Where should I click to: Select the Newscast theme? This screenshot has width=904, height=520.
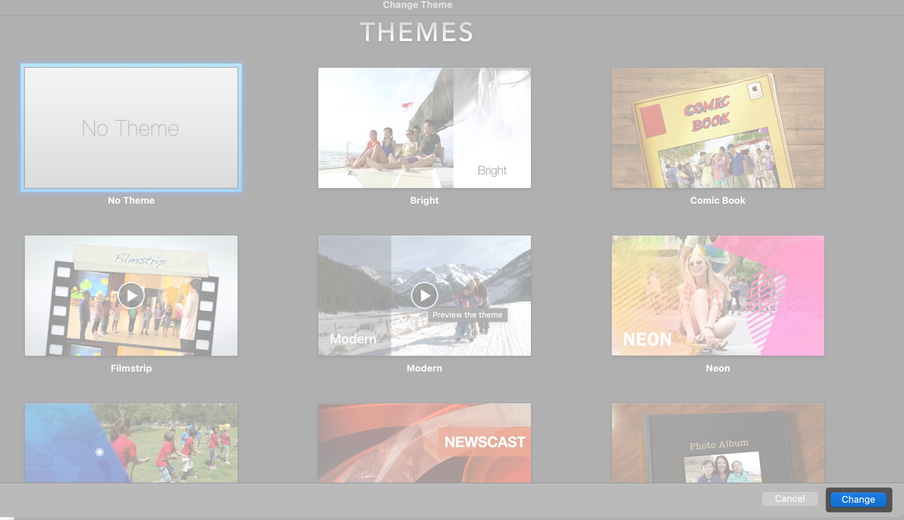point(424,443)
